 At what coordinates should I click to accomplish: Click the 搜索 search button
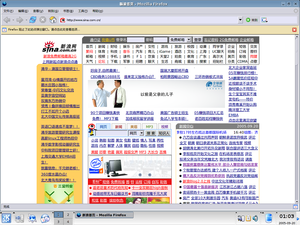pyautogui.click(x=151, y=133)
